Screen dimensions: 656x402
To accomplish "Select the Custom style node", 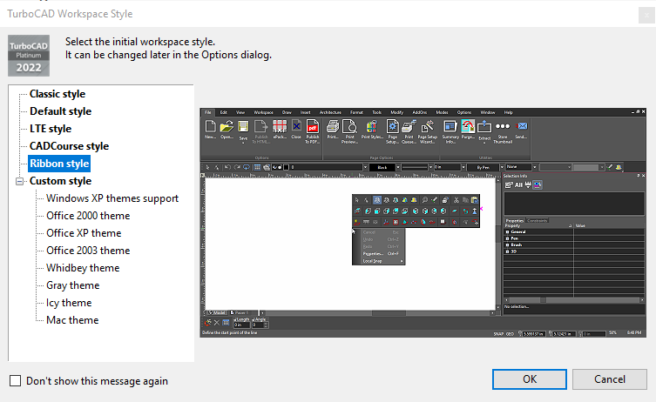I will 60,181.
